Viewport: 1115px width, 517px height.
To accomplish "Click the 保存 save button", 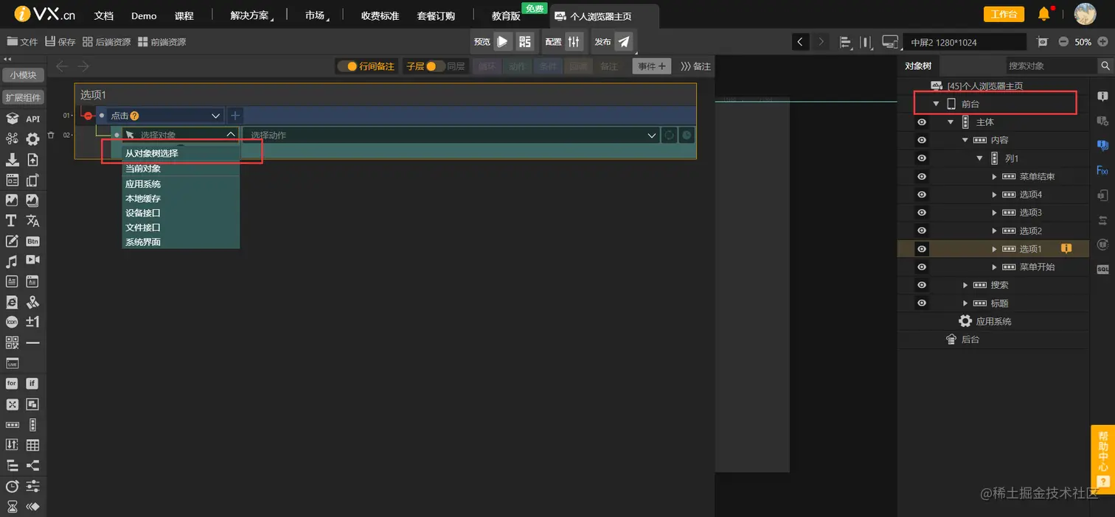I will [60, 42].
